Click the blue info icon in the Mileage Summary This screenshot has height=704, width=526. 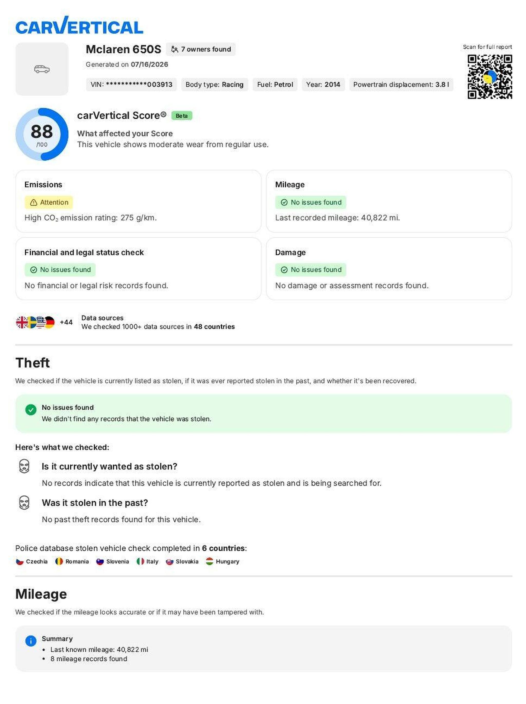point(31,641)
